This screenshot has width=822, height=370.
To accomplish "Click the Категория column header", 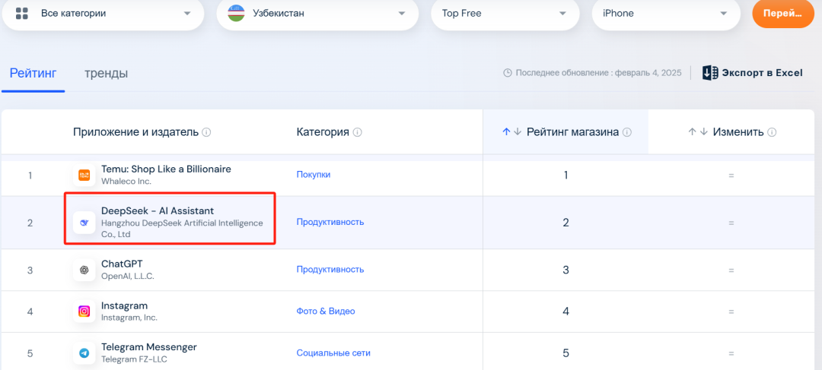I will point(323,132).
